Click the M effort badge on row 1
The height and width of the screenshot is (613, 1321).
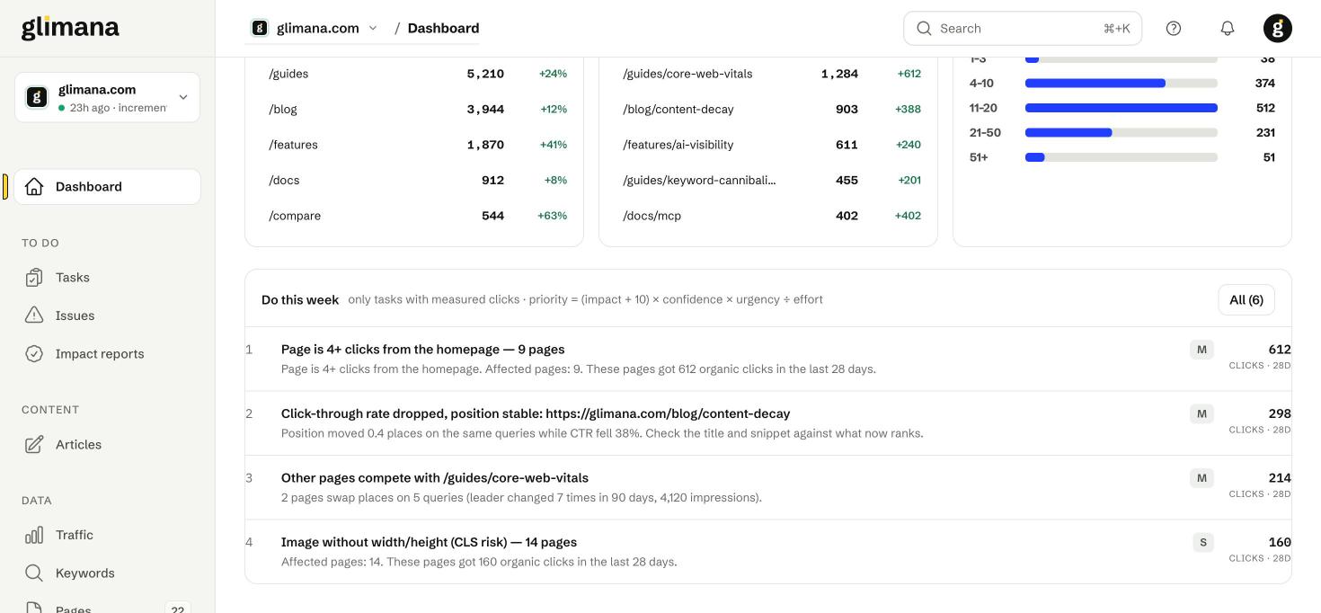1202,350
